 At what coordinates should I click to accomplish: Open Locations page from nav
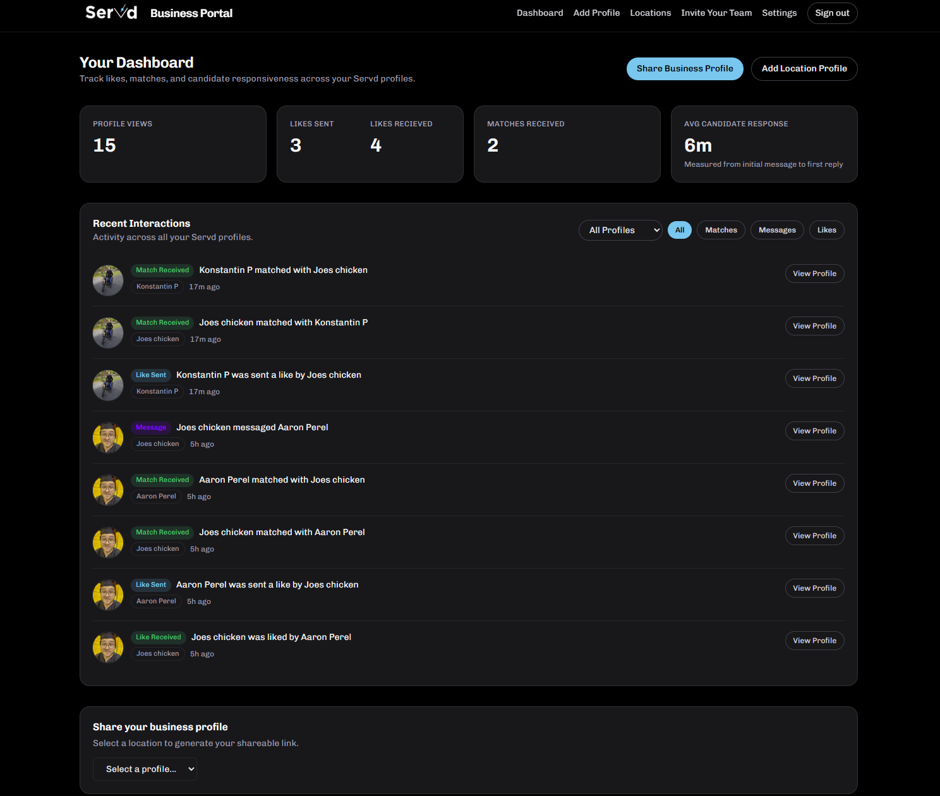click(650, 13)
